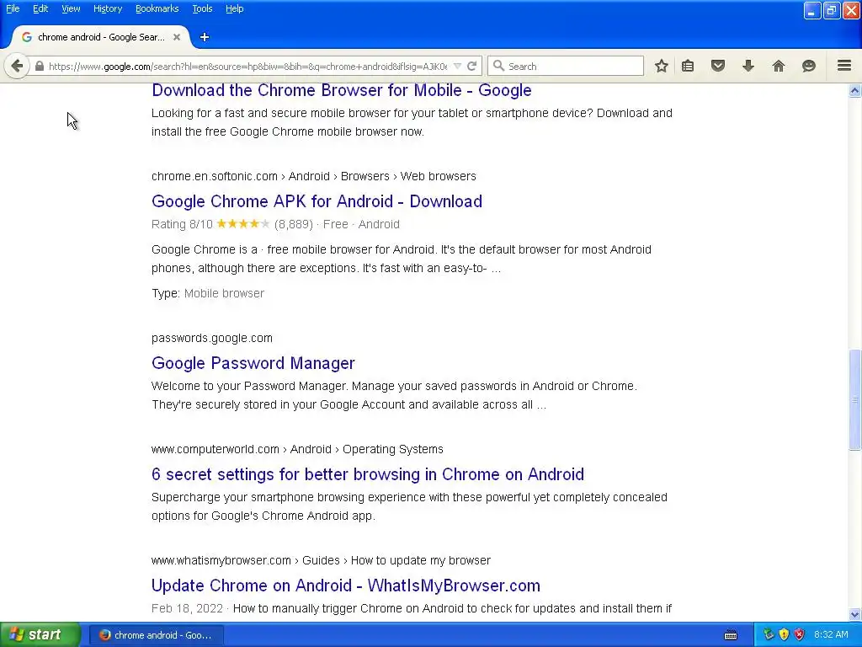Open the Google Password Manager result
Viewport: 862px width, 647px height.
[253, 363]
